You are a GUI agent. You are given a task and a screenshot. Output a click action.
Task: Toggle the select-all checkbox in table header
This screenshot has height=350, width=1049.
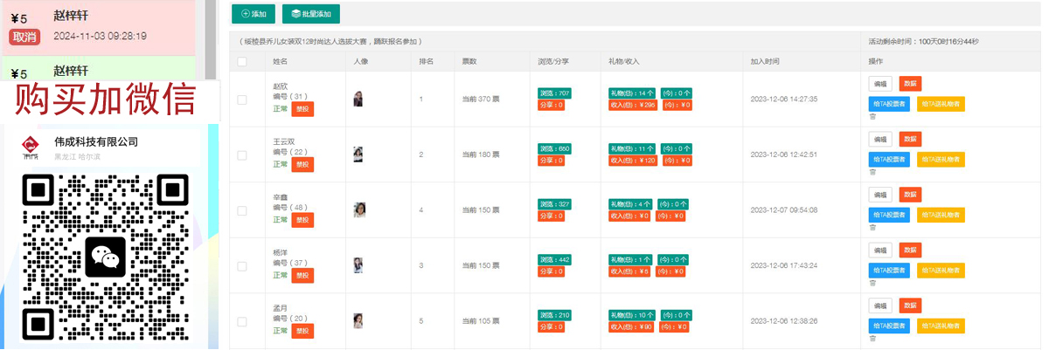point(242,62)
